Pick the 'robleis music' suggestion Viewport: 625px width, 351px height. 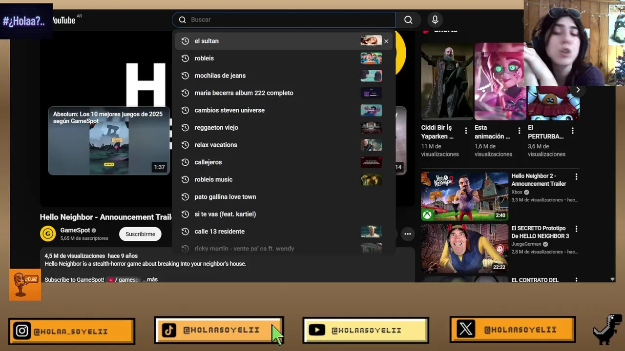pos(284,179)
